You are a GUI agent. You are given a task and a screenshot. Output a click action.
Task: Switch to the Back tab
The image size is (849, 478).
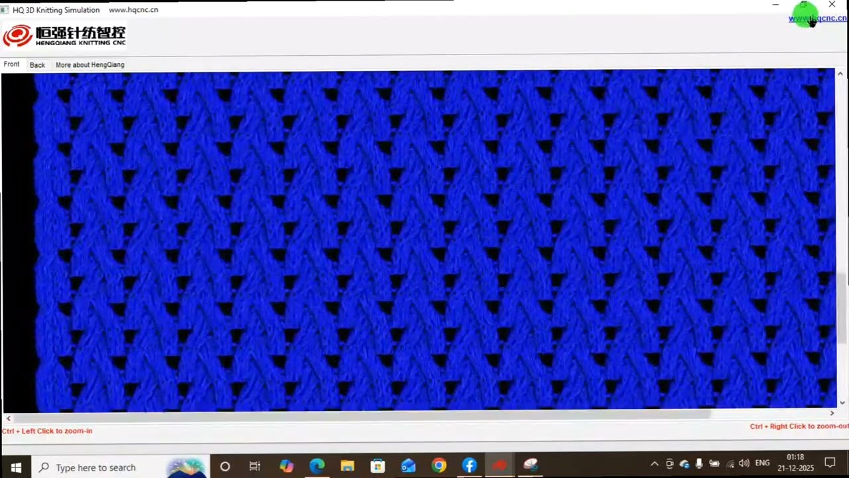click(37, 65)
